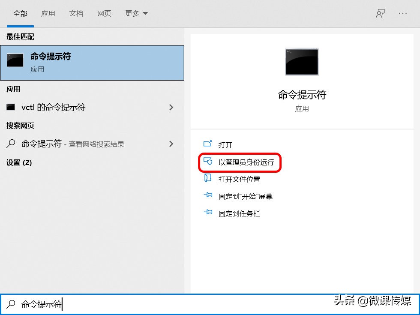This screenshot has height=315, width=420.
Task: Click the 打开 arrow icon
Action: (x=208, y=144)
